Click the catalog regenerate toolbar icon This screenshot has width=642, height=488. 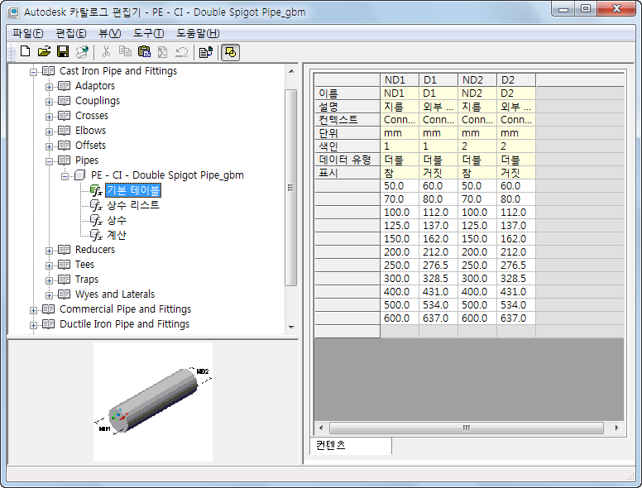pos(82,51)
